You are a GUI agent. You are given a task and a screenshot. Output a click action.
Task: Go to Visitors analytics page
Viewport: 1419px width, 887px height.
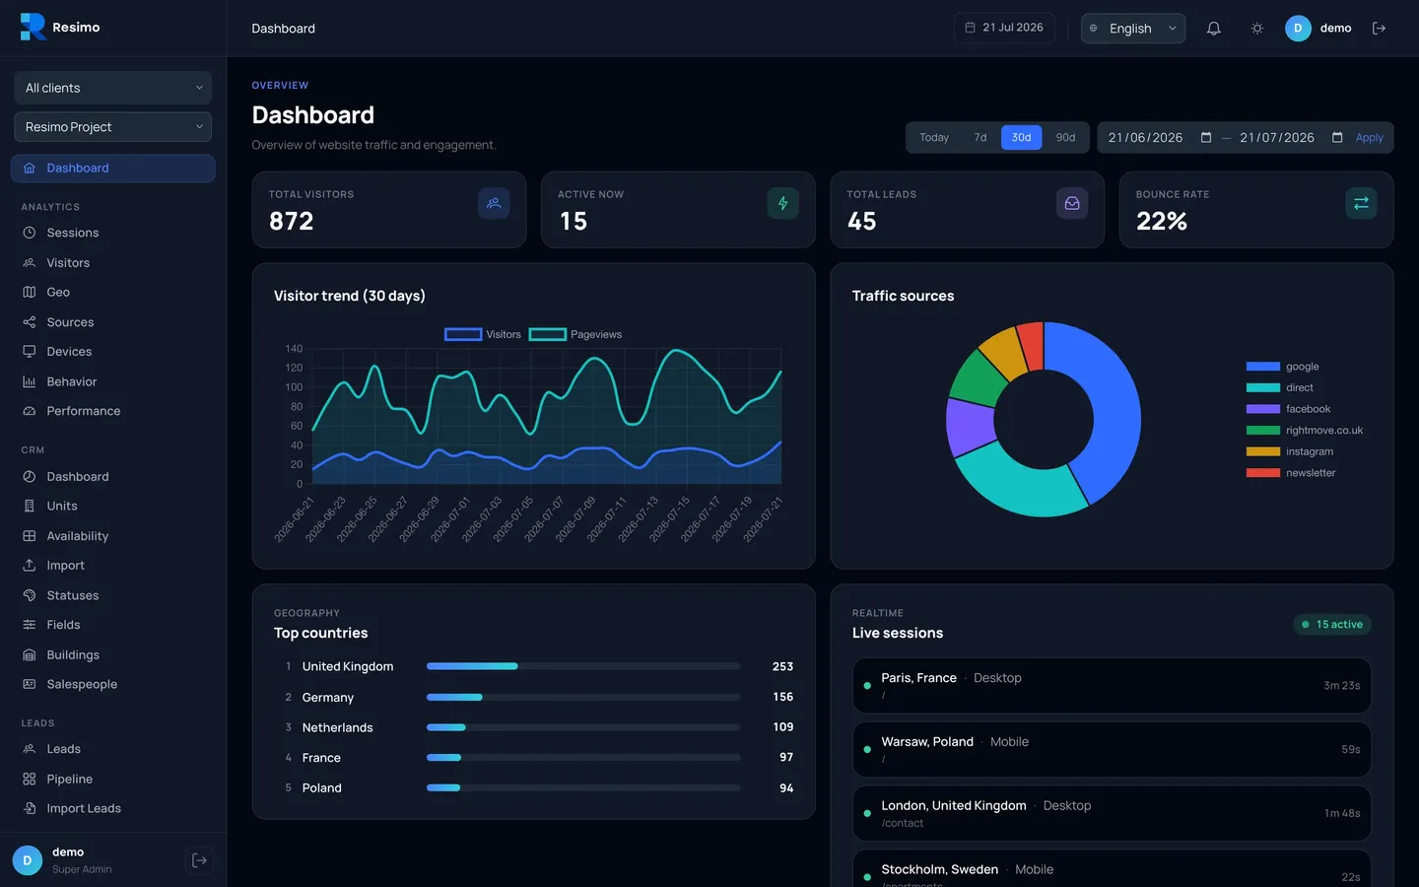pyautogui.click(x=113, y=262)
